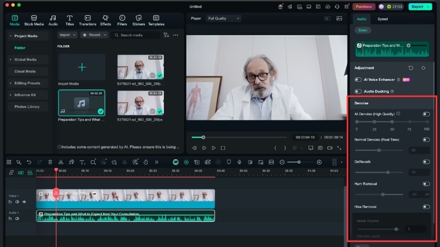Delete selected clip with trash icon

tap(50, 162)
